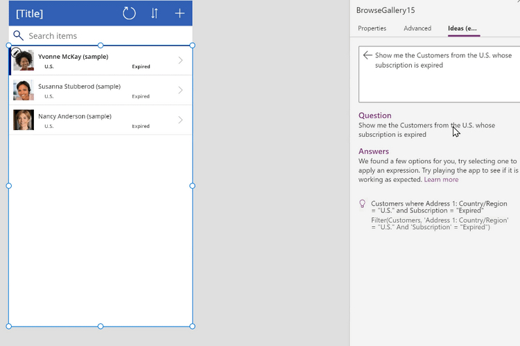Click U.S. label in Yvonne McKay row
Viewport: 520px width, 346px height.
pyautogui.click(x=49, y=66)
